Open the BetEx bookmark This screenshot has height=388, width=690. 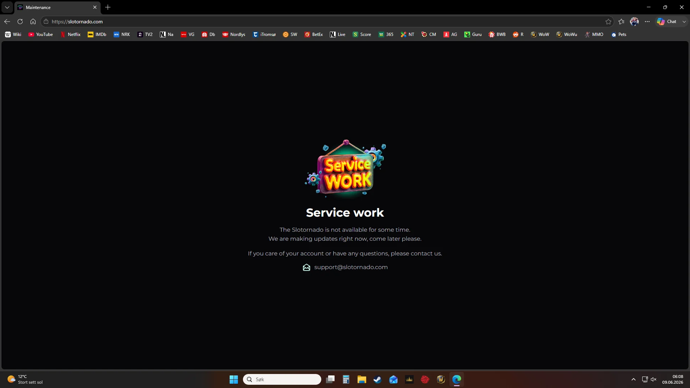pos(314,34)
